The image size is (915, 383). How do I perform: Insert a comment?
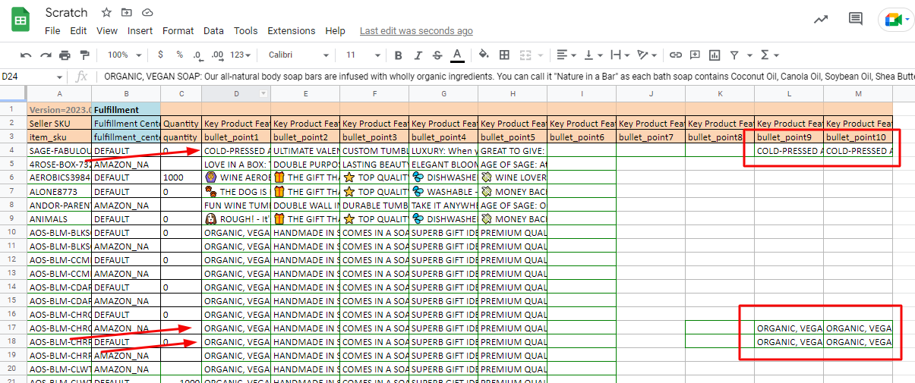click(695, 55)
